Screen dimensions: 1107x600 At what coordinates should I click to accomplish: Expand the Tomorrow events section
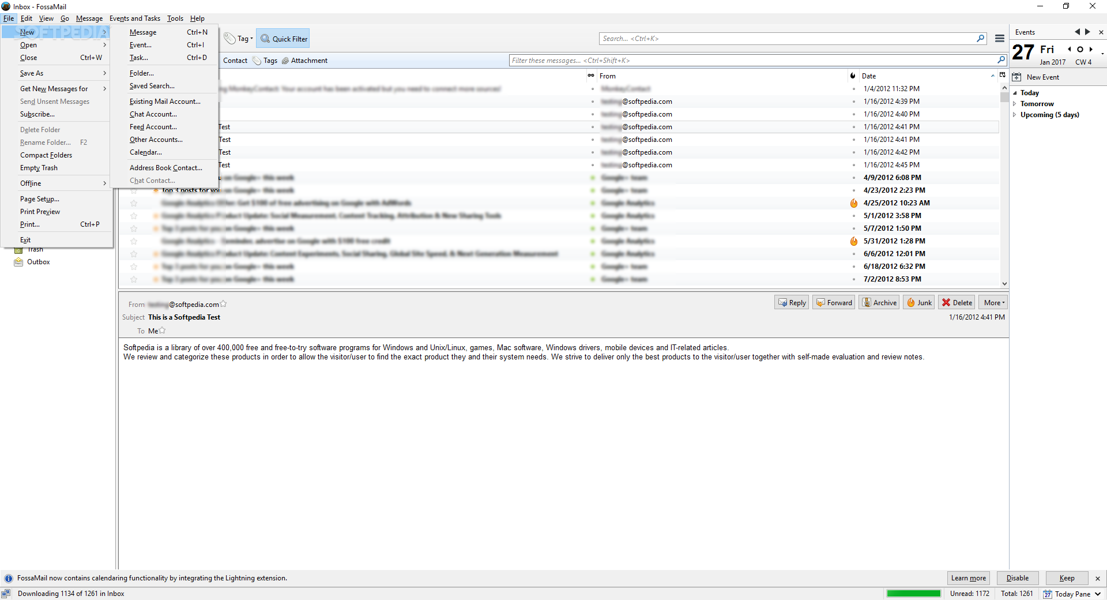point(1015,104)
